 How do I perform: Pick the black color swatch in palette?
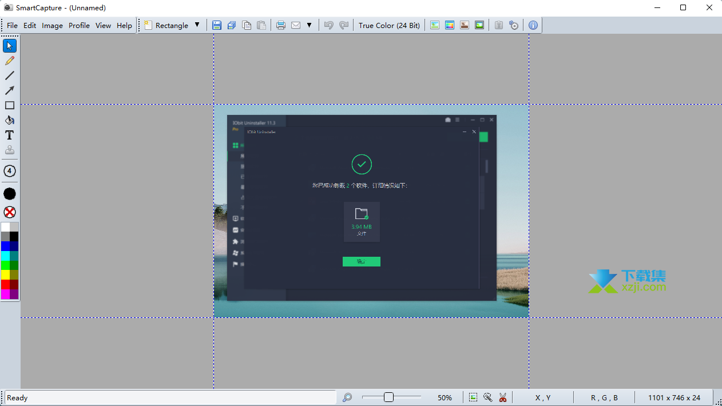14,236
